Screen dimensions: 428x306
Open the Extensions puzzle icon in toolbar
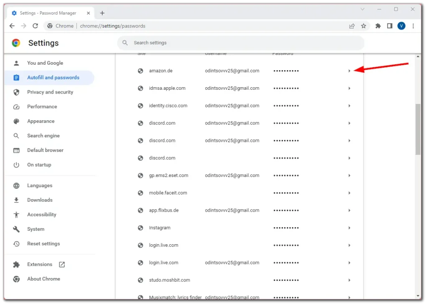(x=378, y=26)
